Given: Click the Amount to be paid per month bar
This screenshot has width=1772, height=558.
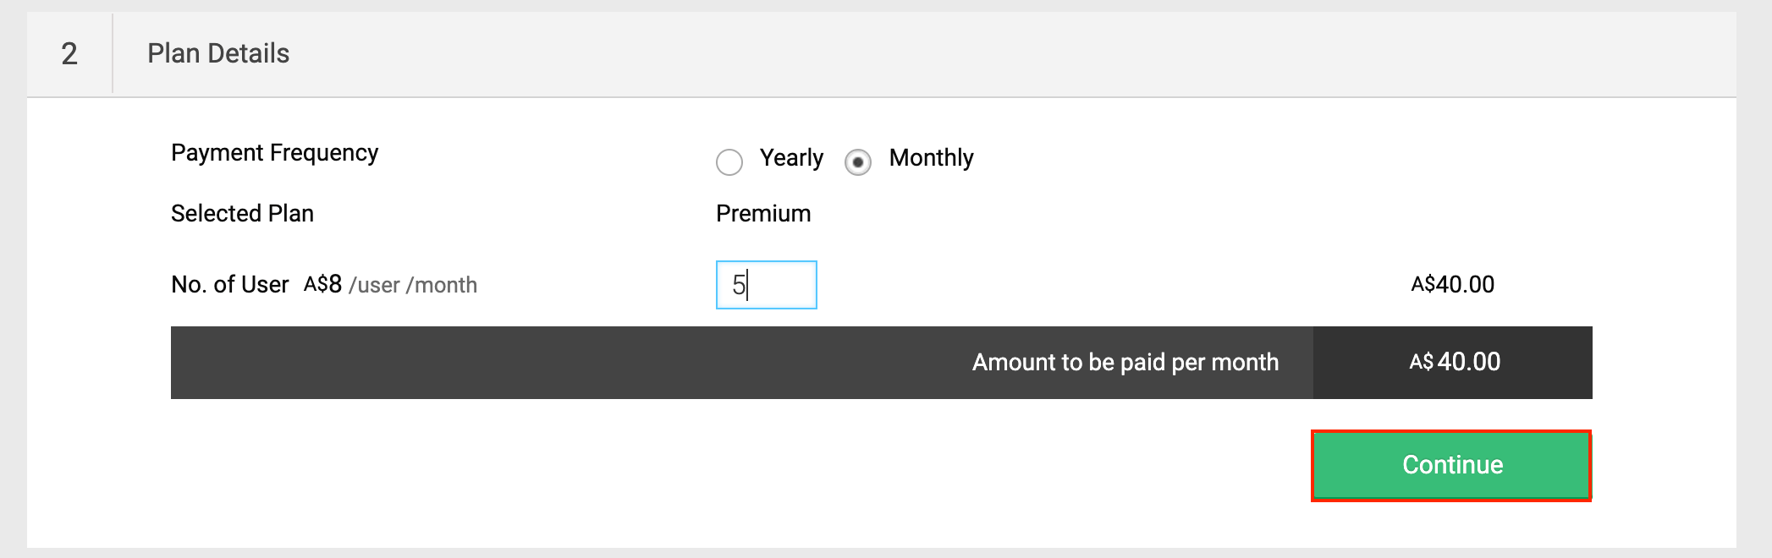Looking at the screenshot, I should (1125, 362).
